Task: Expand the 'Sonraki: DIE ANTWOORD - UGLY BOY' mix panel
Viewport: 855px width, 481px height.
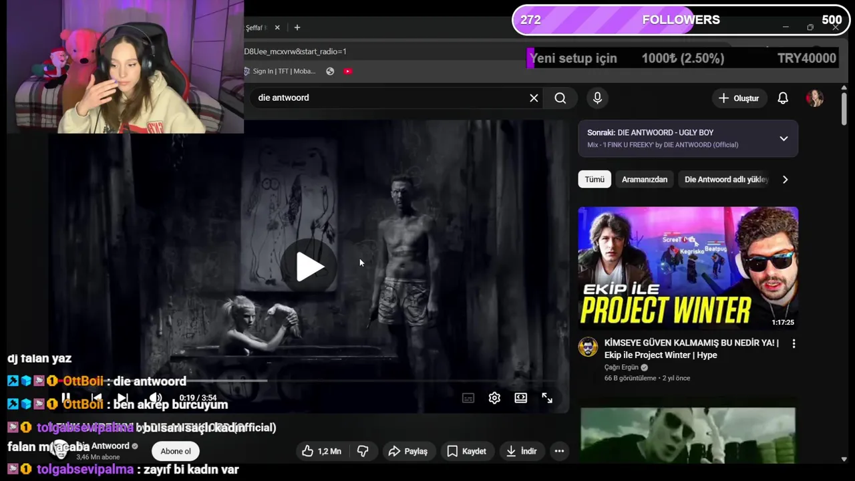Action: (x=688, y=138)
